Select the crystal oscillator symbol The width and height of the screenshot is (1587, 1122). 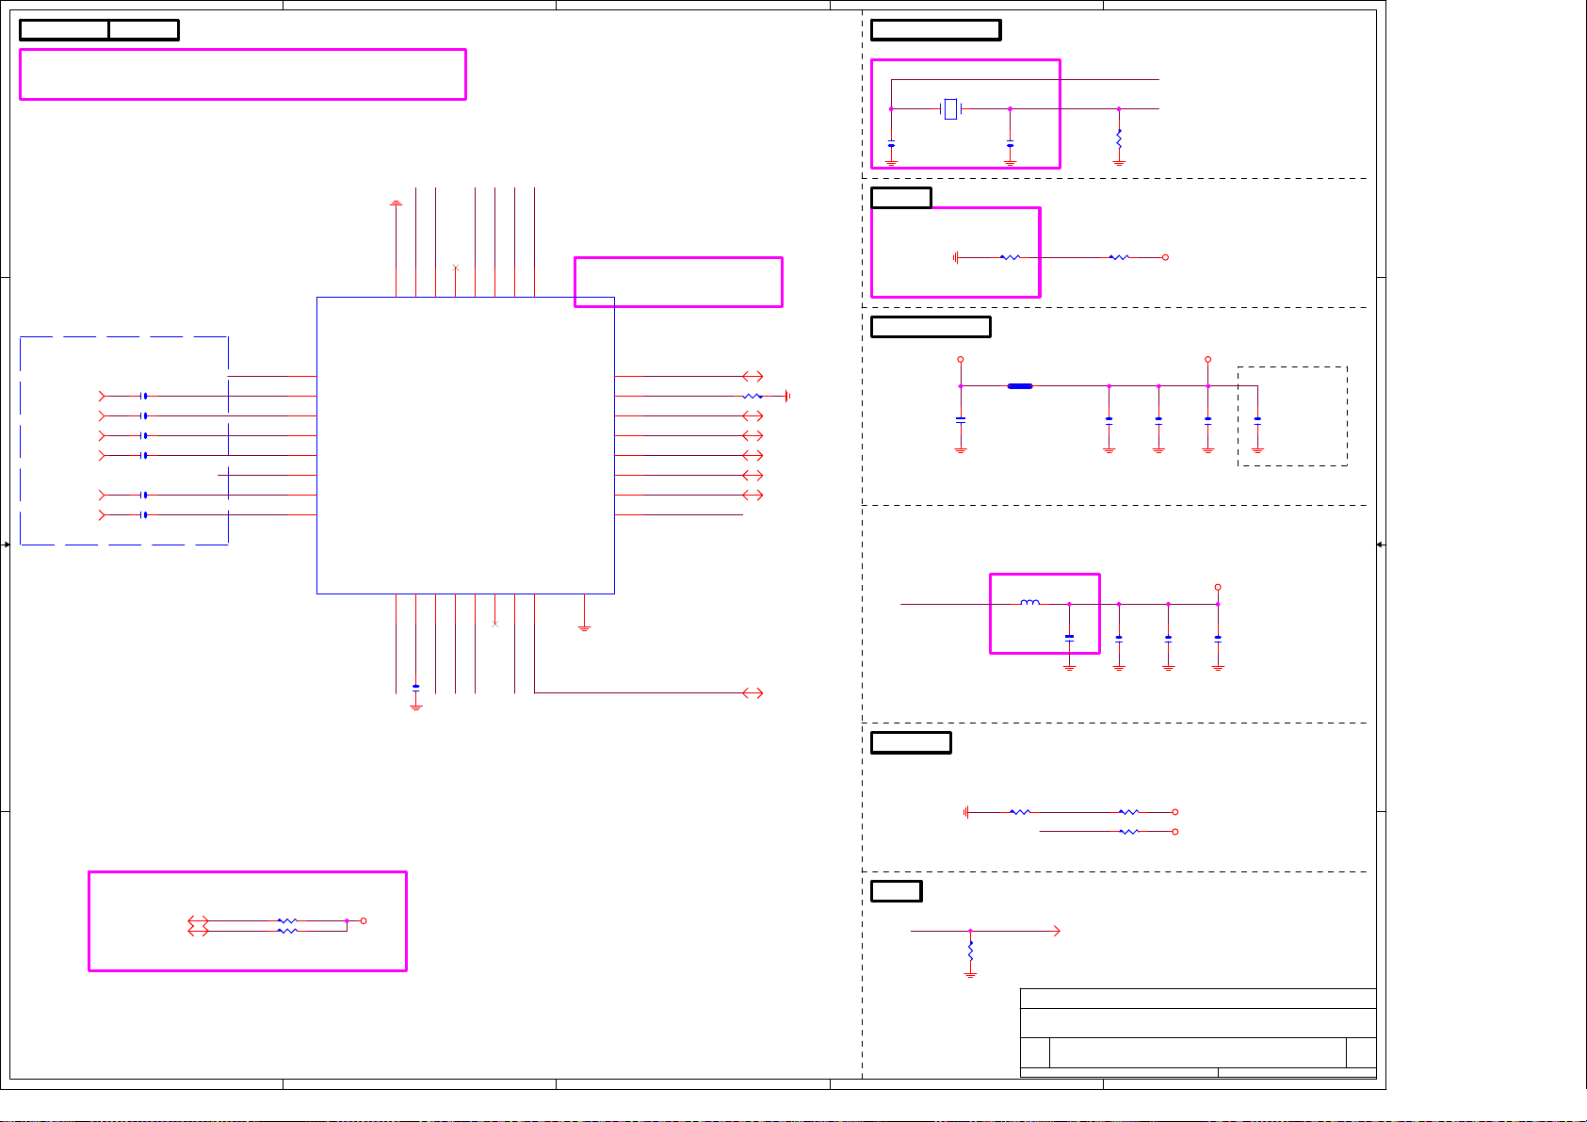point(950,109)
